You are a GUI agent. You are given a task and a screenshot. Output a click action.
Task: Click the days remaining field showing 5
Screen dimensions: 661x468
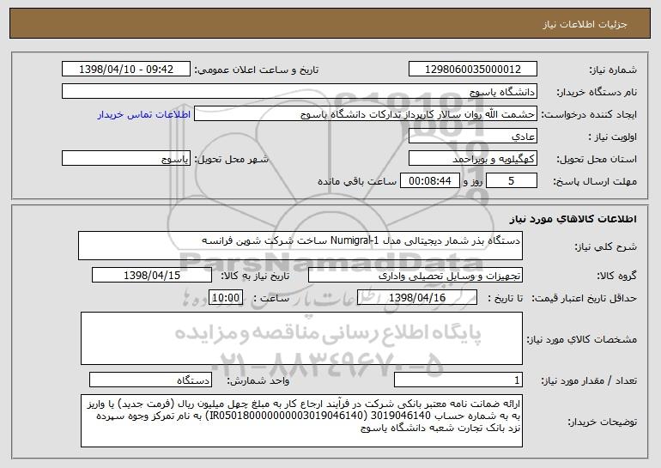pos(512,181)
